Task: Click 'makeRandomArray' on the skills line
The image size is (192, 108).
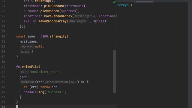Action: coord(52,21)
